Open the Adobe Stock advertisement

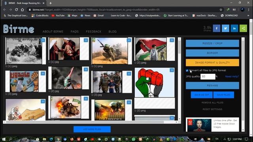[212, 125]
